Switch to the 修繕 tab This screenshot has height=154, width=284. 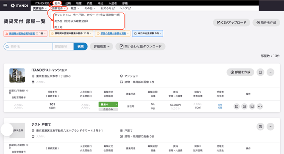(x=125, y=3)
